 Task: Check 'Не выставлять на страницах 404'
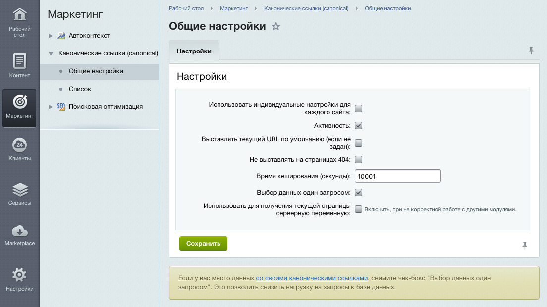(358, 159)
